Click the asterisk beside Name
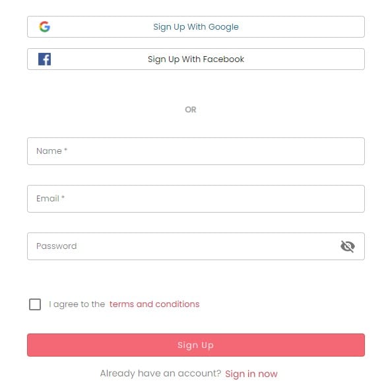Viewport: 388px width, 383px height. [65, 149]
